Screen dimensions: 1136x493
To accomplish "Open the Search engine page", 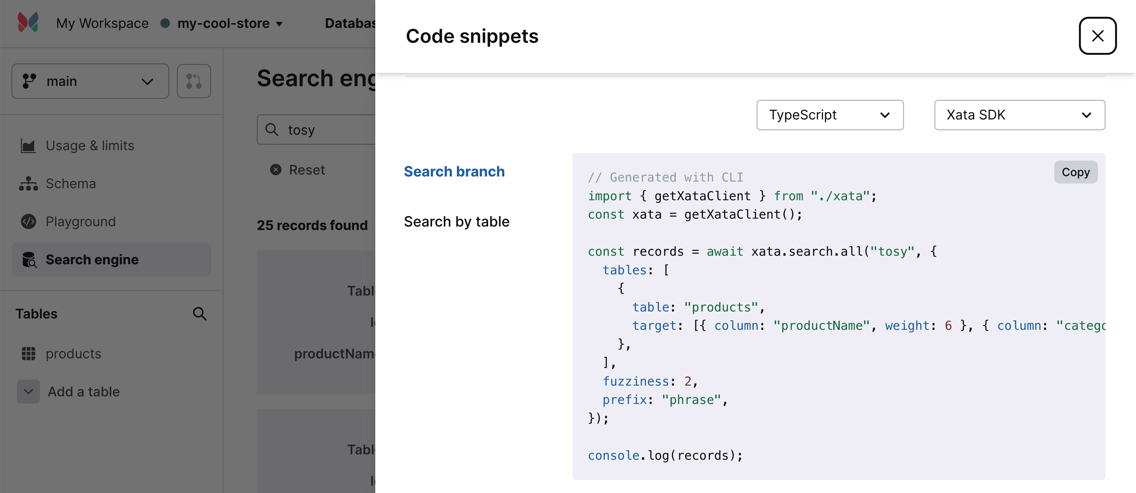I will [111, 259].
